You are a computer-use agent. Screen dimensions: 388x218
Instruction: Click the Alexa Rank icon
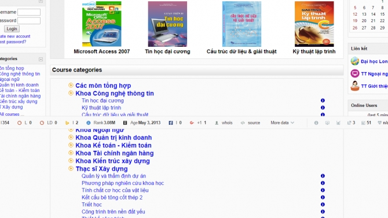pos(89,123)
